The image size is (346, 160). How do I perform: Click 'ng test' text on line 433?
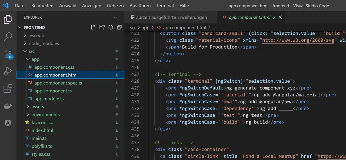(252, 115)
